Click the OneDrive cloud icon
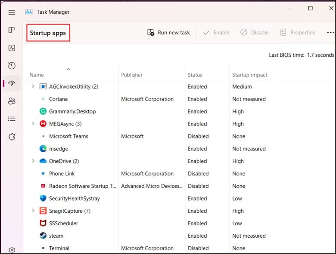Image resolution: width=336 pixels, height=254 pixels. (43, 161)
